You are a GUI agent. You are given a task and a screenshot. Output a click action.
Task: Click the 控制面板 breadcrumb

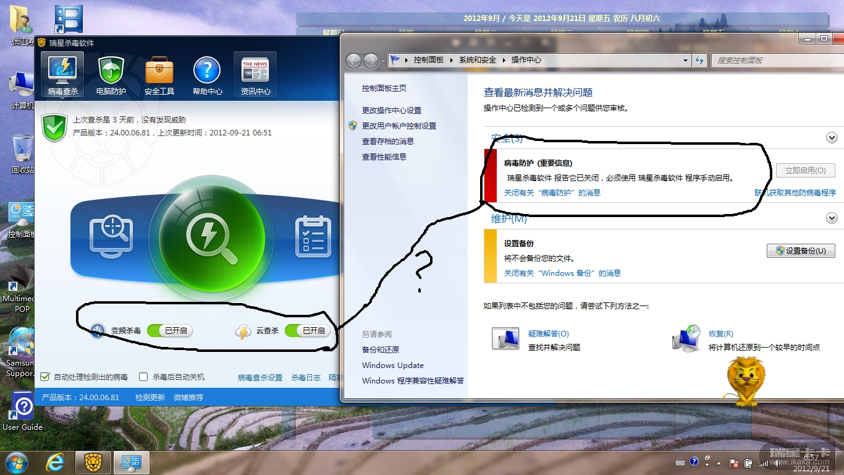tap(429, 60)
